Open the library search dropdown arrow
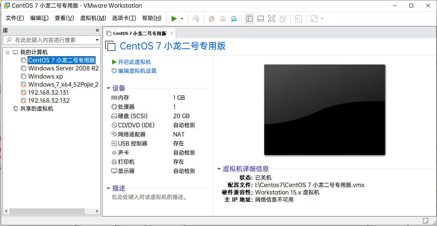 (x=97, y=40)
